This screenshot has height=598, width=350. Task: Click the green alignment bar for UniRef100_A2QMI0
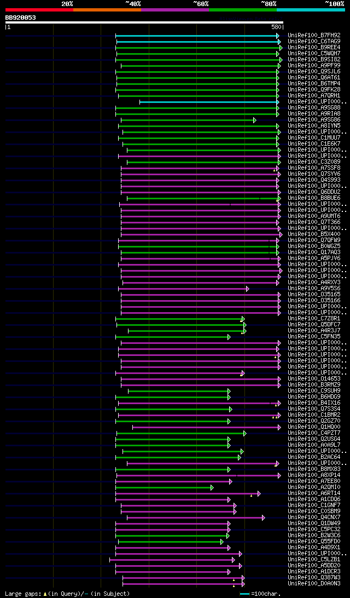tap(165, 487)
